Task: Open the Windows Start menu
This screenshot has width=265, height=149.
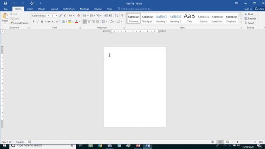Action: [5, 146]
